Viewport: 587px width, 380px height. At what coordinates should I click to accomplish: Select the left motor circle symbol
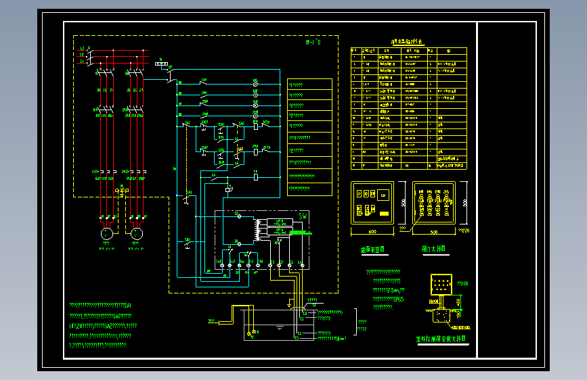107,234
